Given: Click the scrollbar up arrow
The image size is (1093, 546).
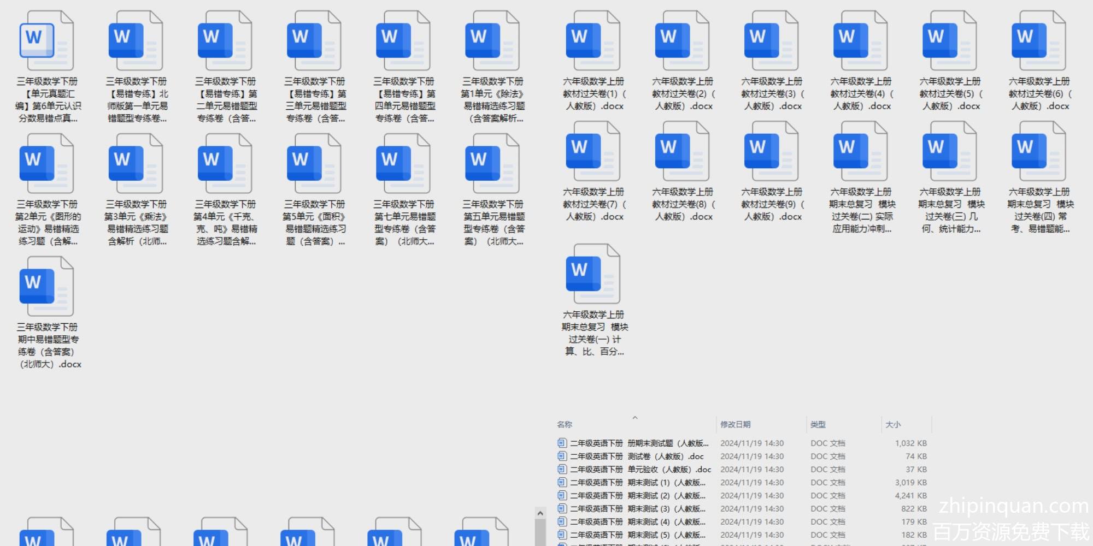Looking at the screenshot, I should click(x=540, y=513).
